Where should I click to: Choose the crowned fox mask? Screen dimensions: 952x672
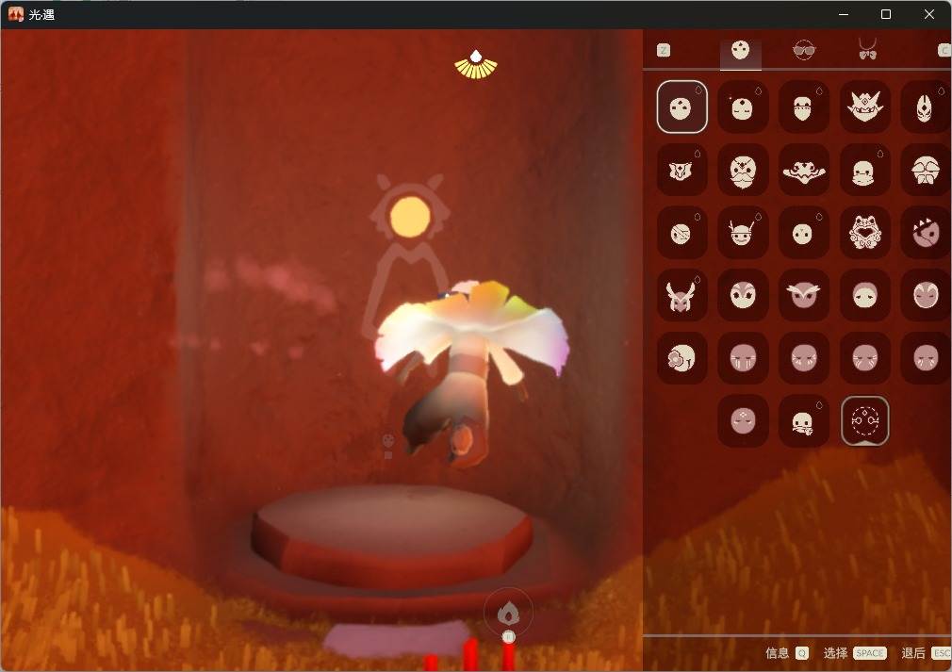[864, 107]
